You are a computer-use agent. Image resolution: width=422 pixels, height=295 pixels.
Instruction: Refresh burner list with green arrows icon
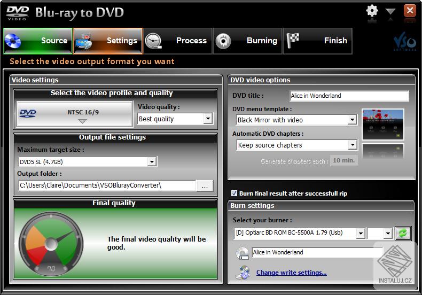pos(403,233)
